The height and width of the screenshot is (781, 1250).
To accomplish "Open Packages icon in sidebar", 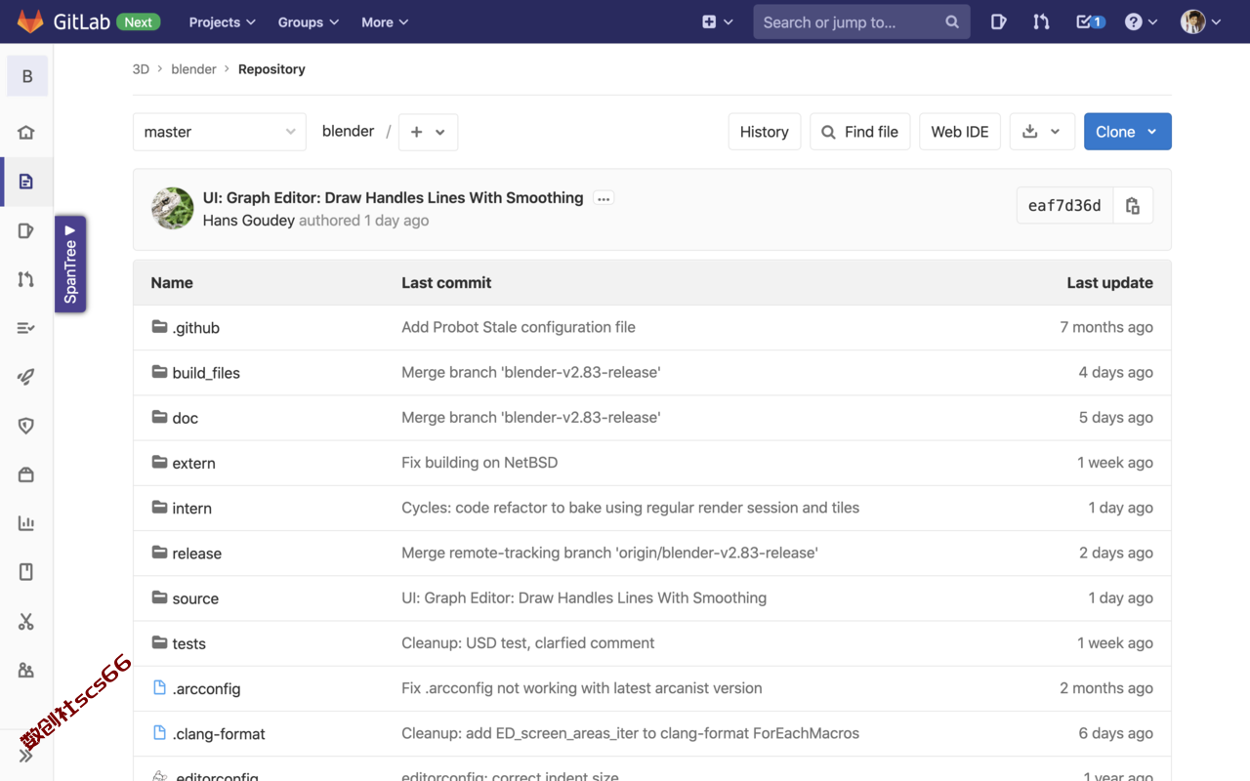I will coord(26,474).
